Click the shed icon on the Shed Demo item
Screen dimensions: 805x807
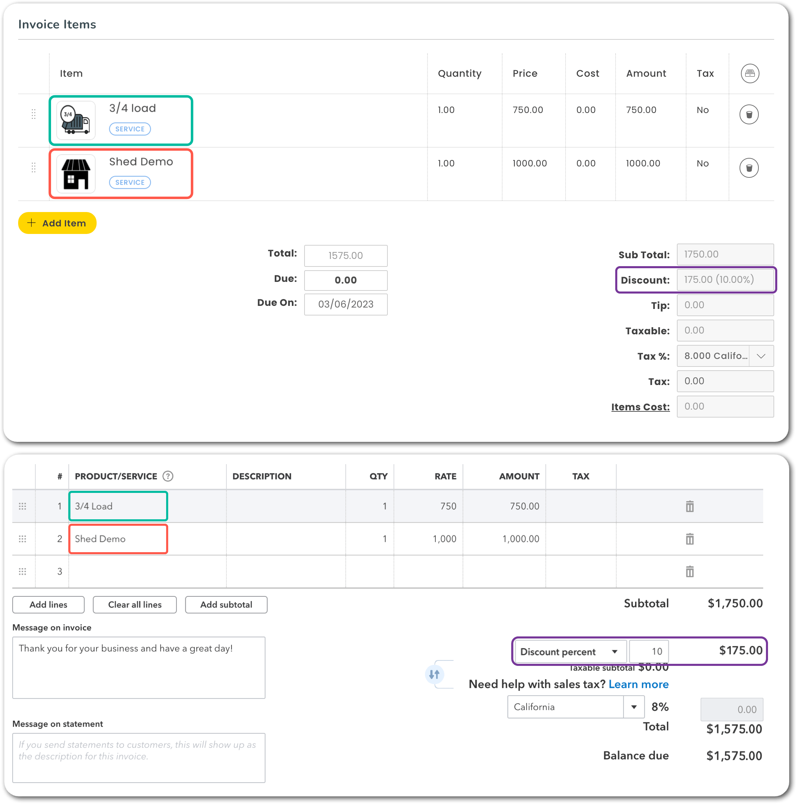tap(75, 173)
